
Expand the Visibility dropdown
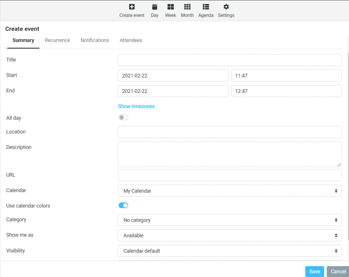[230, 251]
